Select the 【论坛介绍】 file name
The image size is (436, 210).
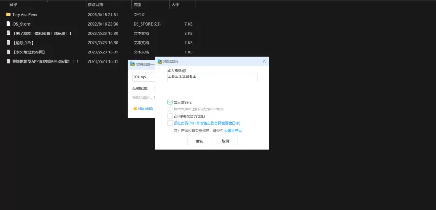click(x=23, y=43)
